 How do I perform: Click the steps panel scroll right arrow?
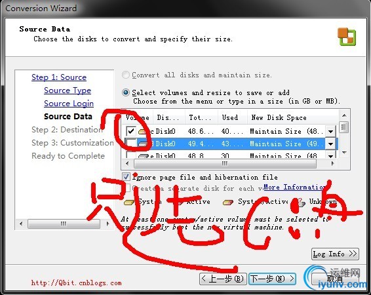(x=107, y=224)
